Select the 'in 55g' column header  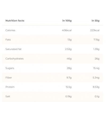(96, 21)
